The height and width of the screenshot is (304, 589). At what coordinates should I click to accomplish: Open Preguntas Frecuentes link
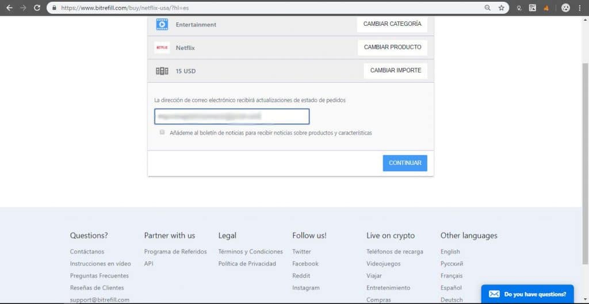[x=99, y=275]
